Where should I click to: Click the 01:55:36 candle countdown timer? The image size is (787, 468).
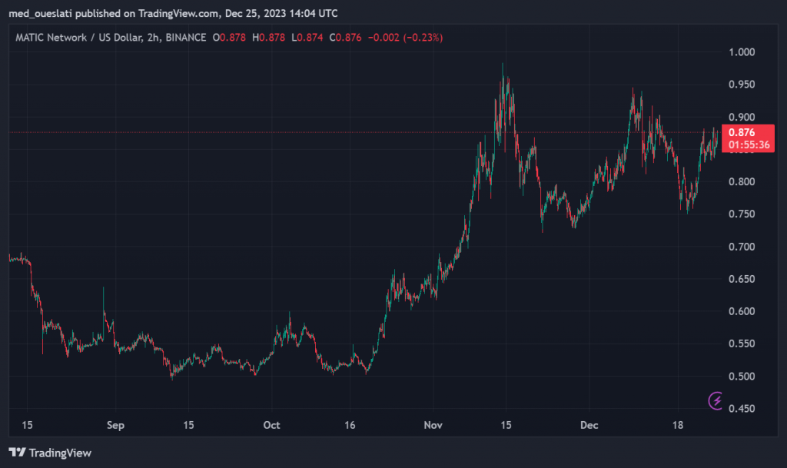pos(743,144)
